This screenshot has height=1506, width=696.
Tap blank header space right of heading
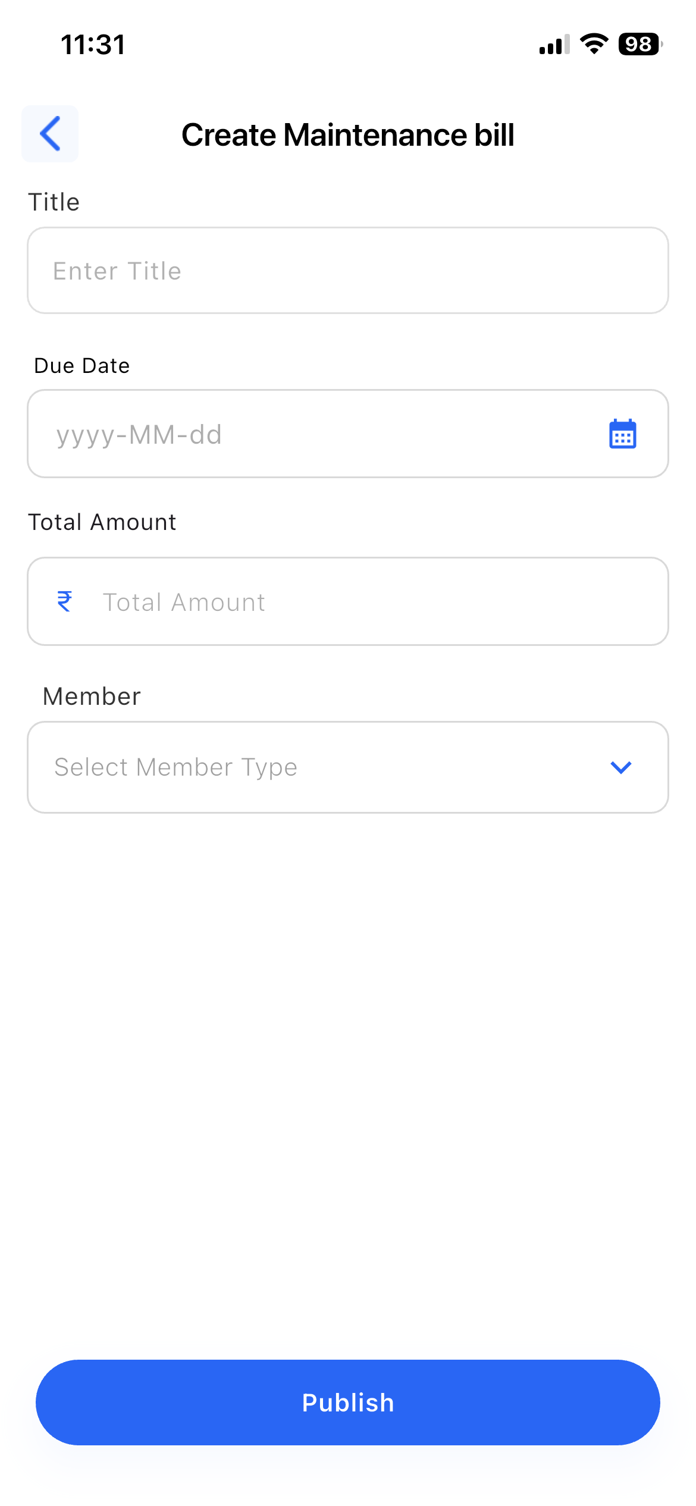(601, 135)
